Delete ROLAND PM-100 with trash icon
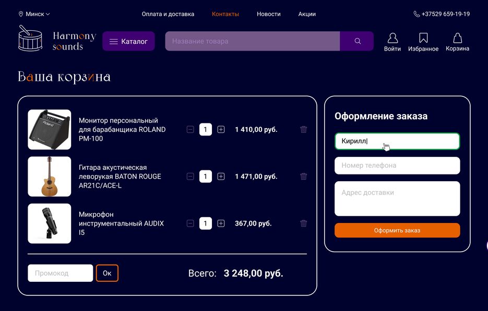Viewport: 488px width, 311px height. [303, 129]
